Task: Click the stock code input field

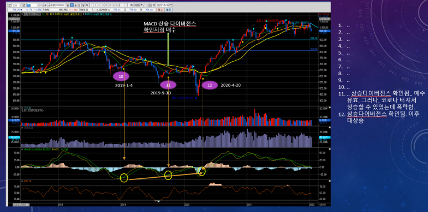Action: [x=32, y=5]
